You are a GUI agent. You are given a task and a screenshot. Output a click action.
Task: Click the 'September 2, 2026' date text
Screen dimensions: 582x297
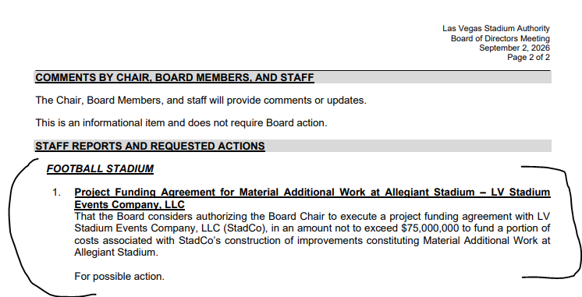[x=514, y=48]
